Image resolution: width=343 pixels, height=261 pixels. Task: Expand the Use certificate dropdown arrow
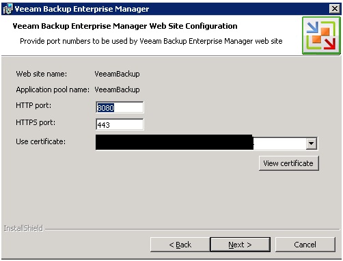pos(312,143)
